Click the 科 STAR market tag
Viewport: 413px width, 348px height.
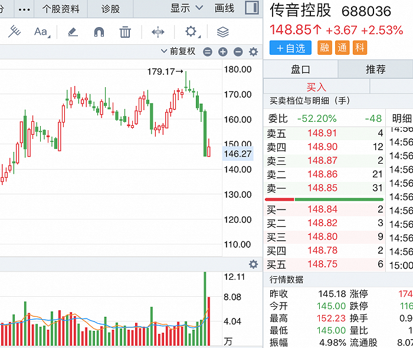point(360,48)
